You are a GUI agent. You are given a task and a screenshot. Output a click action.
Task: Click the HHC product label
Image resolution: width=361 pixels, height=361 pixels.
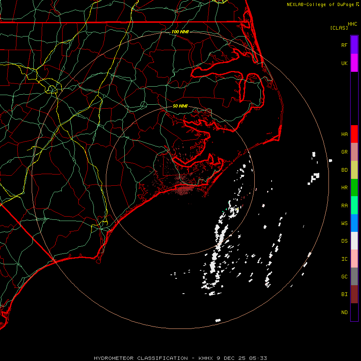353,24
